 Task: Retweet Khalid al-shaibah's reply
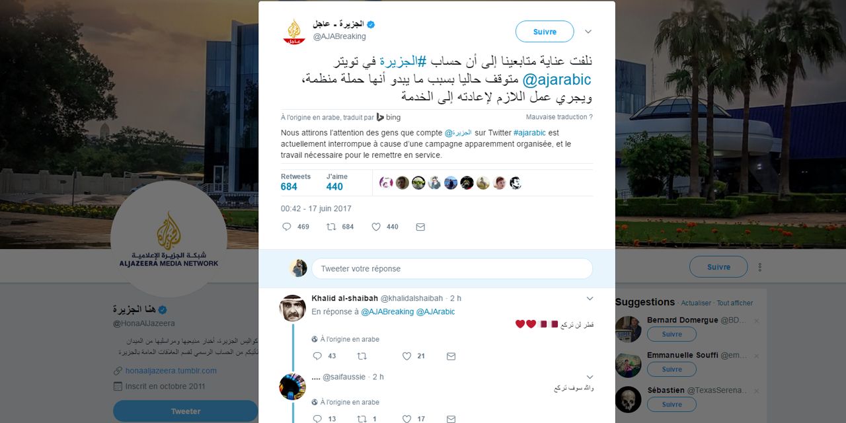(362, 356)
